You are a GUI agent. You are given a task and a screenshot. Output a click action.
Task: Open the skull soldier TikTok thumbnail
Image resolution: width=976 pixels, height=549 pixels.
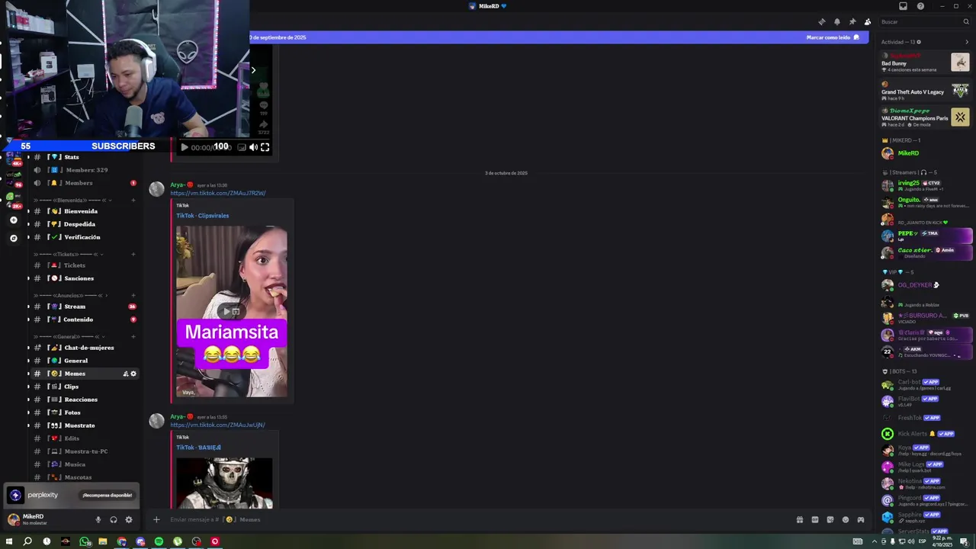pyautogui.click(x=224, y=483)
